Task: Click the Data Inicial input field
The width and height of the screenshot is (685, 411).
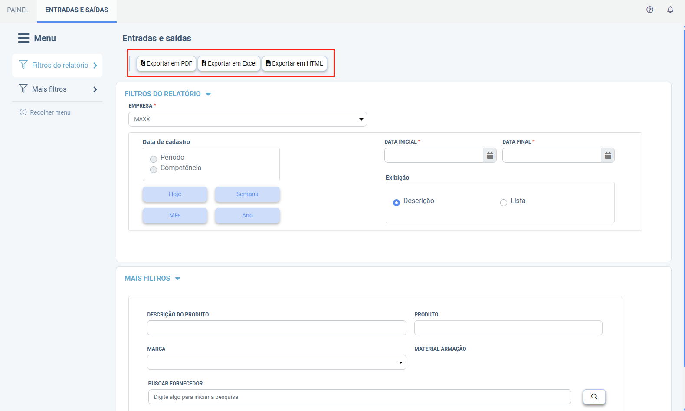Action: pyautogui.click(x=434, y=155)
